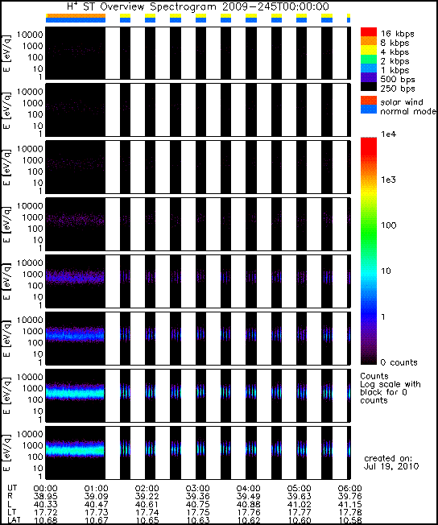Click the LT value '17.76'

pos(248,512)
